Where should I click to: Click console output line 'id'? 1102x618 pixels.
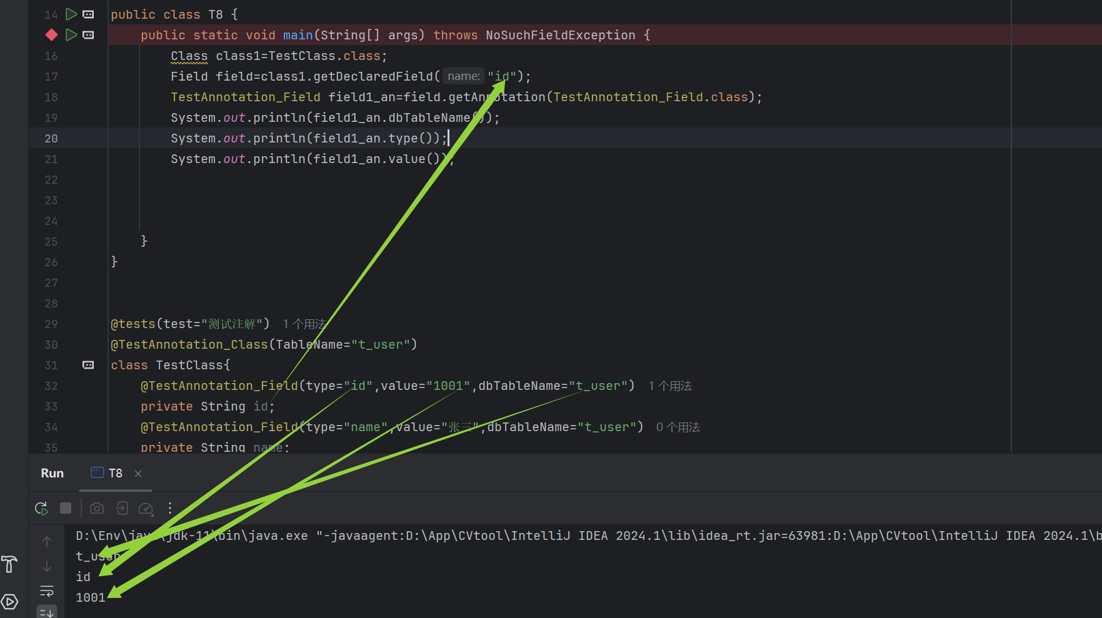click(x=83, y=577)
